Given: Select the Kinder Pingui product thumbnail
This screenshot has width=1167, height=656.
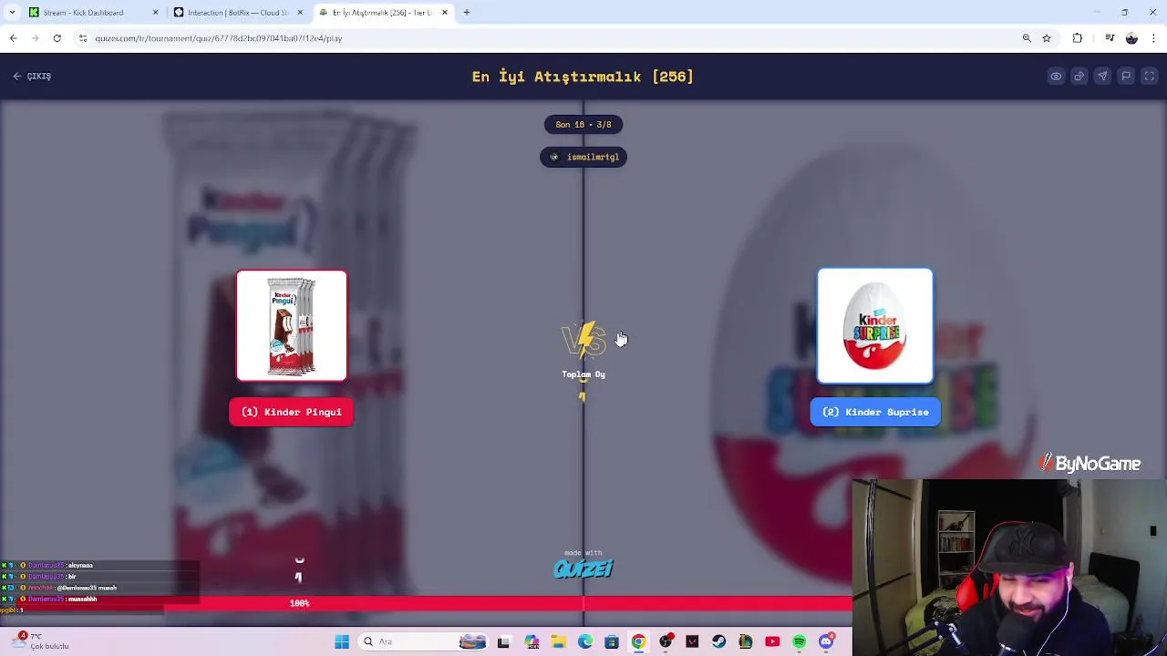Looking at the screenshot, I should (292, 325).
